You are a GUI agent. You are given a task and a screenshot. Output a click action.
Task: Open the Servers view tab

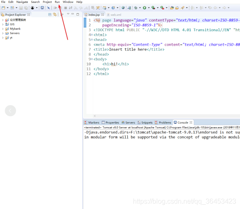coord(128,122)
